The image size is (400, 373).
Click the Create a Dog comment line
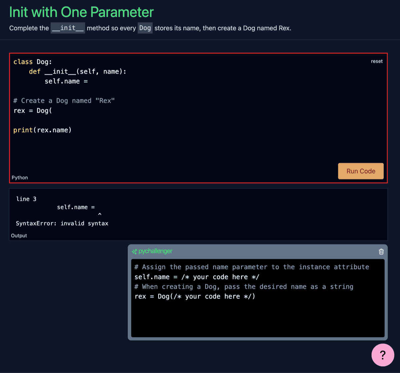64,101
